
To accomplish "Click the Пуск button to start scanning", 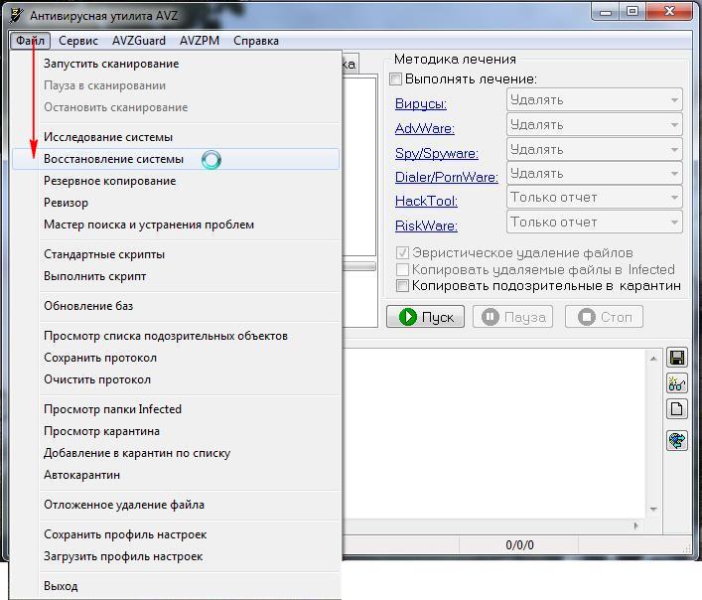I will click(425, 317).
